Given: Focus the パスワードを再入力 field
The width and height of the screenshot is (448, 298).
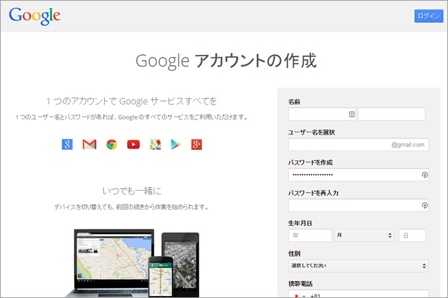Looking at the screenshot, I should click(x=358, y=205).
